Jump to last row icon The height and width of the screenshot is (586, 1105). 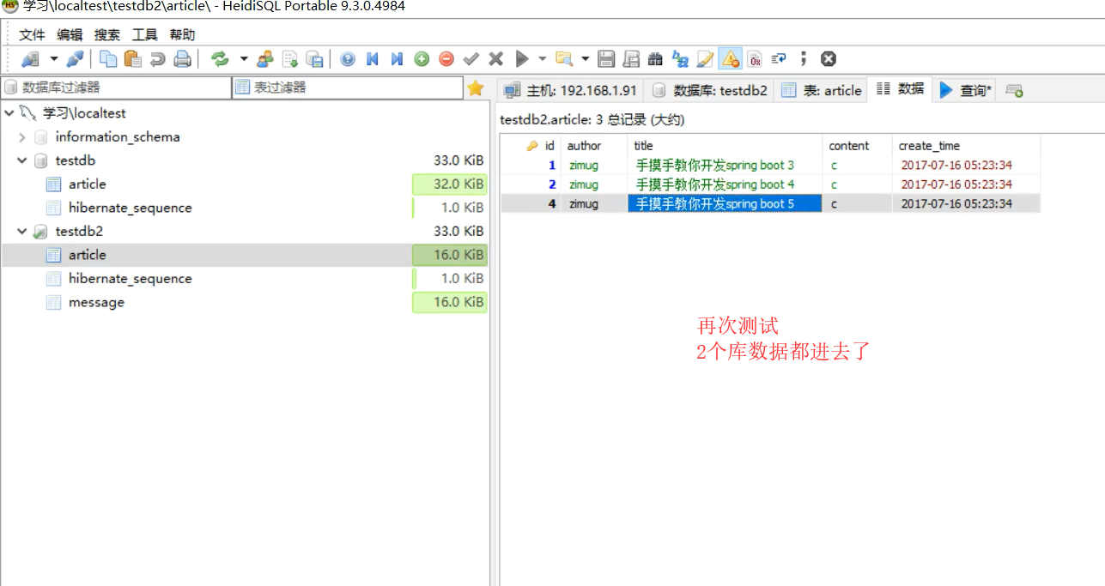pos(397,59)
